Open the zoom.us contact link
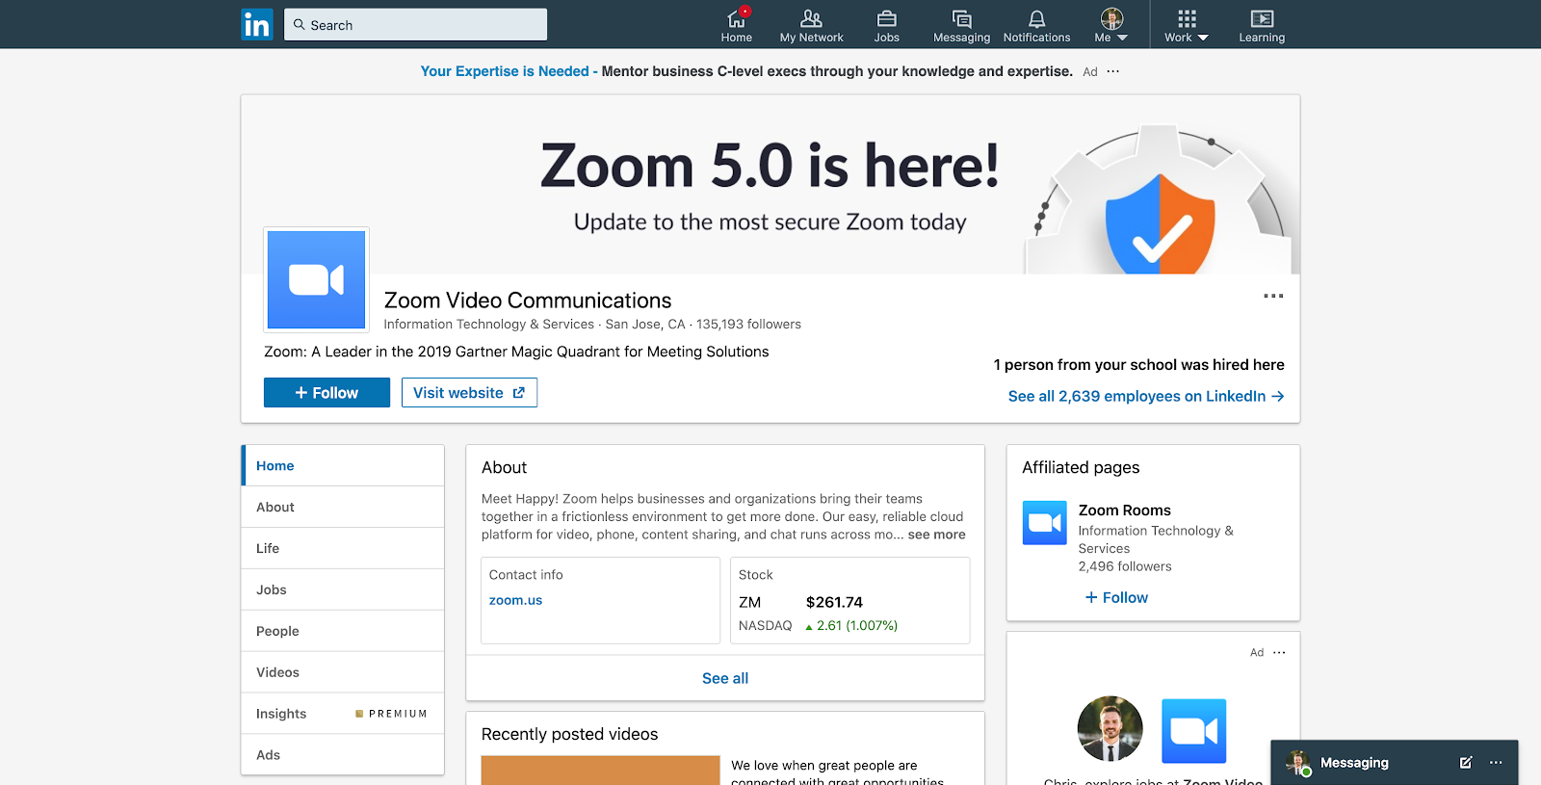 515,600
